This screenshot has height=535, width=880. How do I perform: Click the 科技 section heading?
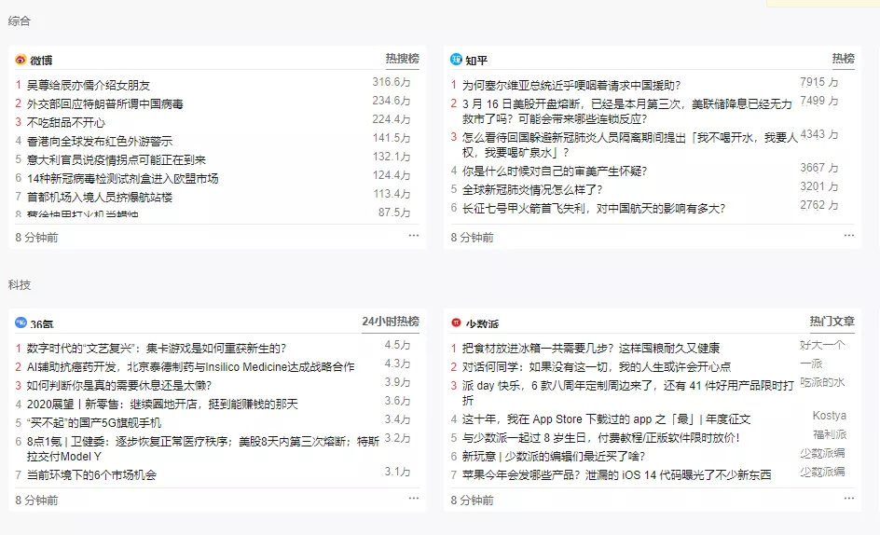click(x=19, y=284)
